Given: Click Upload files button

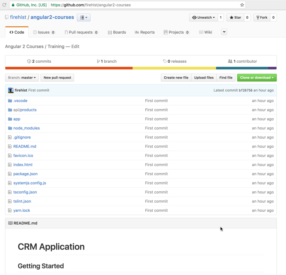Looking at the screenshot, I should [204, 78].
